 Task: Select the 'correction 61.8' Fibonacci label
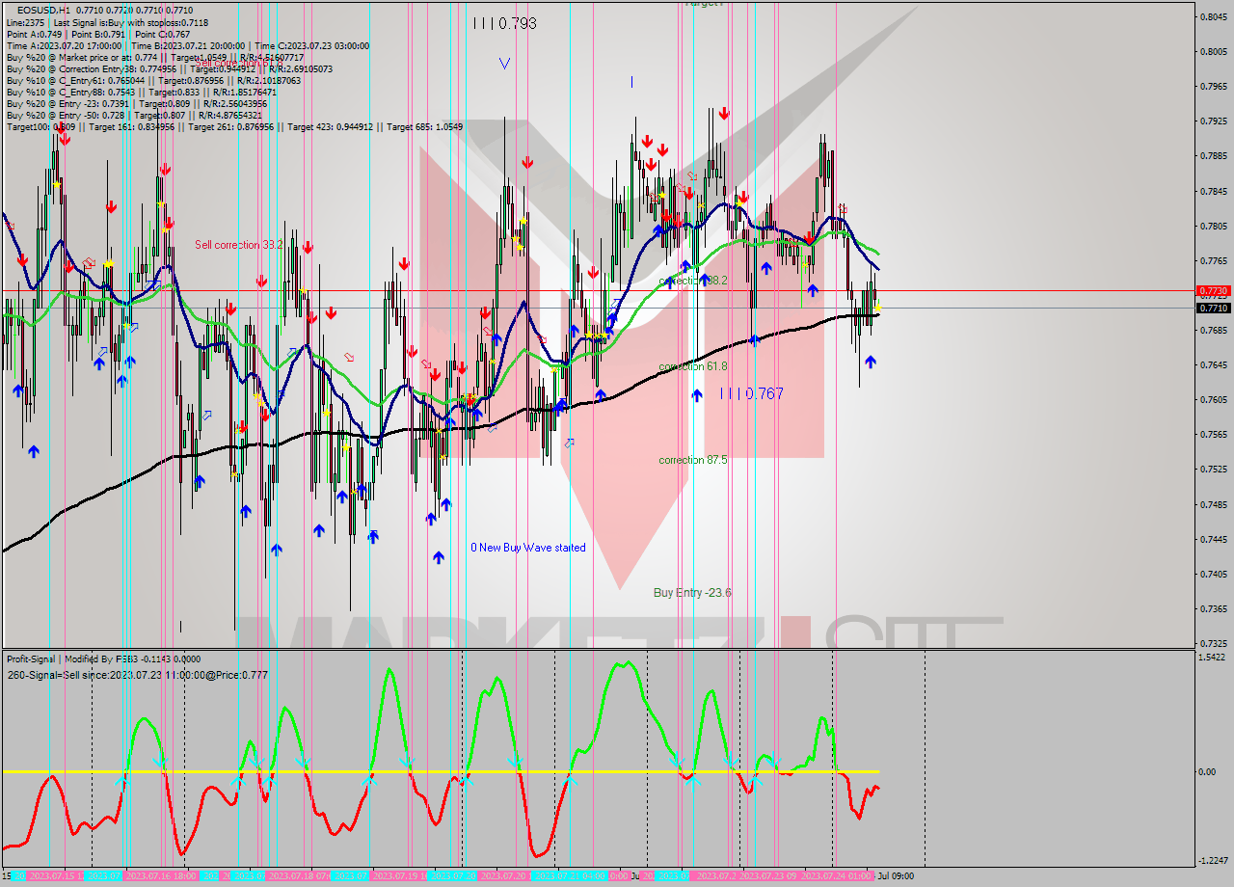(693, 366)
